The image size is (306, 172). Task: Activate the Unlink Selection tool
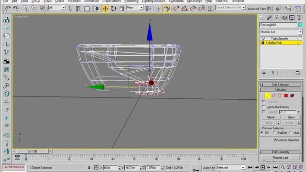34,9
